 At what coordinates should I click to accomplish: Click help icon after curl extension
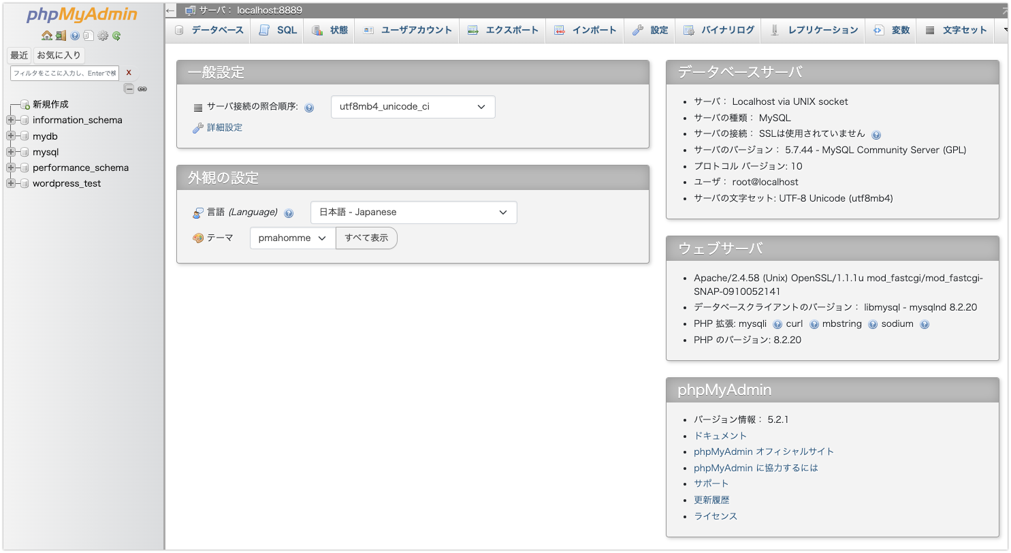[x=814, y=325]
